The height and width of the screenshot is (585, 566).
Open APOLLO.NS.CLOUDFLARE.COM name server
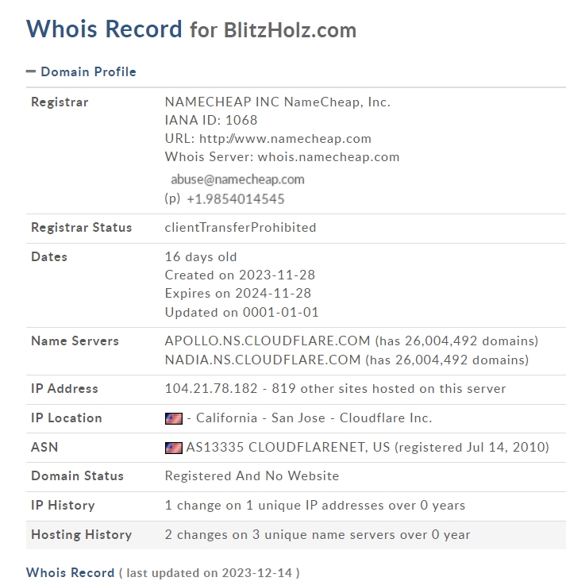pos(268,341)
